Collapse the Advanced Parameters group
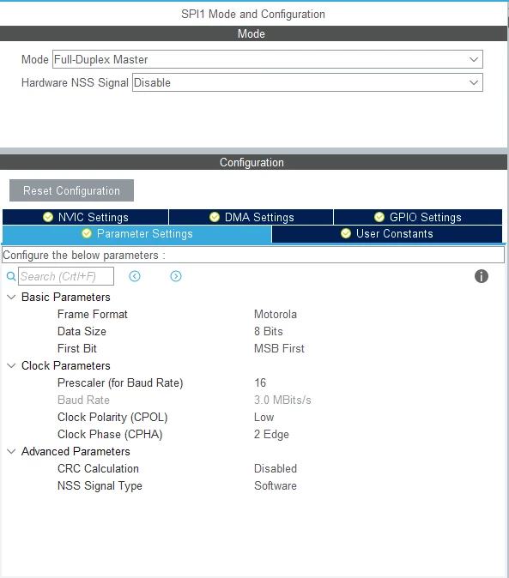Image resolution: width=509 pixels, height=578 pixels. (11, 452)
